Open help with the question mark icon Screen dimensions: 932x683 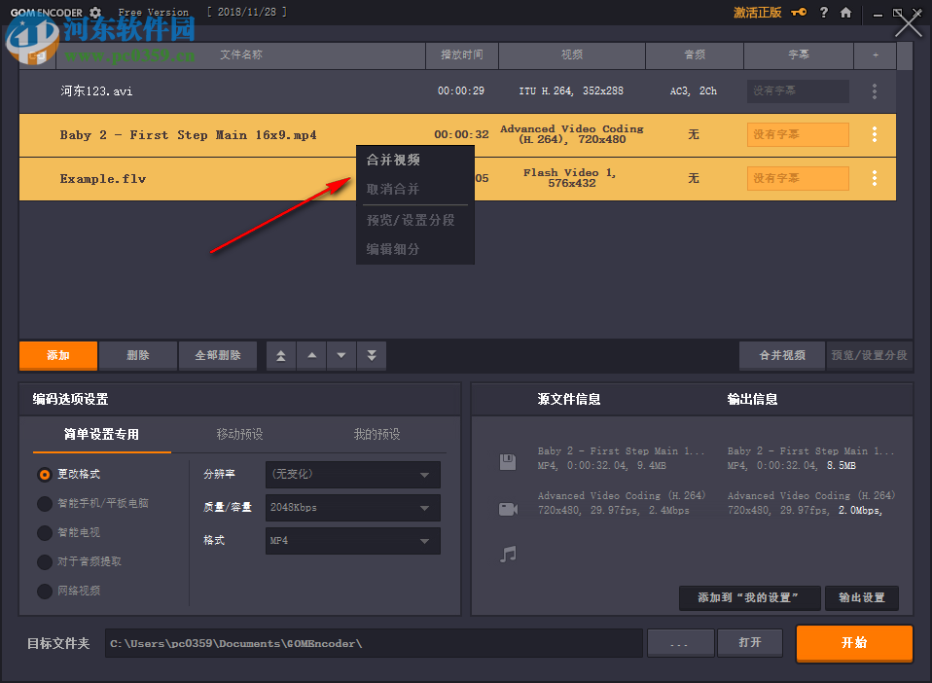coord(823,13)
